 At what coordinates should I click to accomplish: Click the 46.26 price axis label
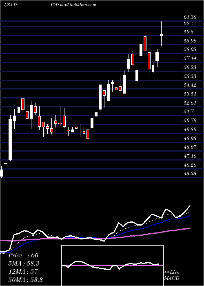[190, 165]
